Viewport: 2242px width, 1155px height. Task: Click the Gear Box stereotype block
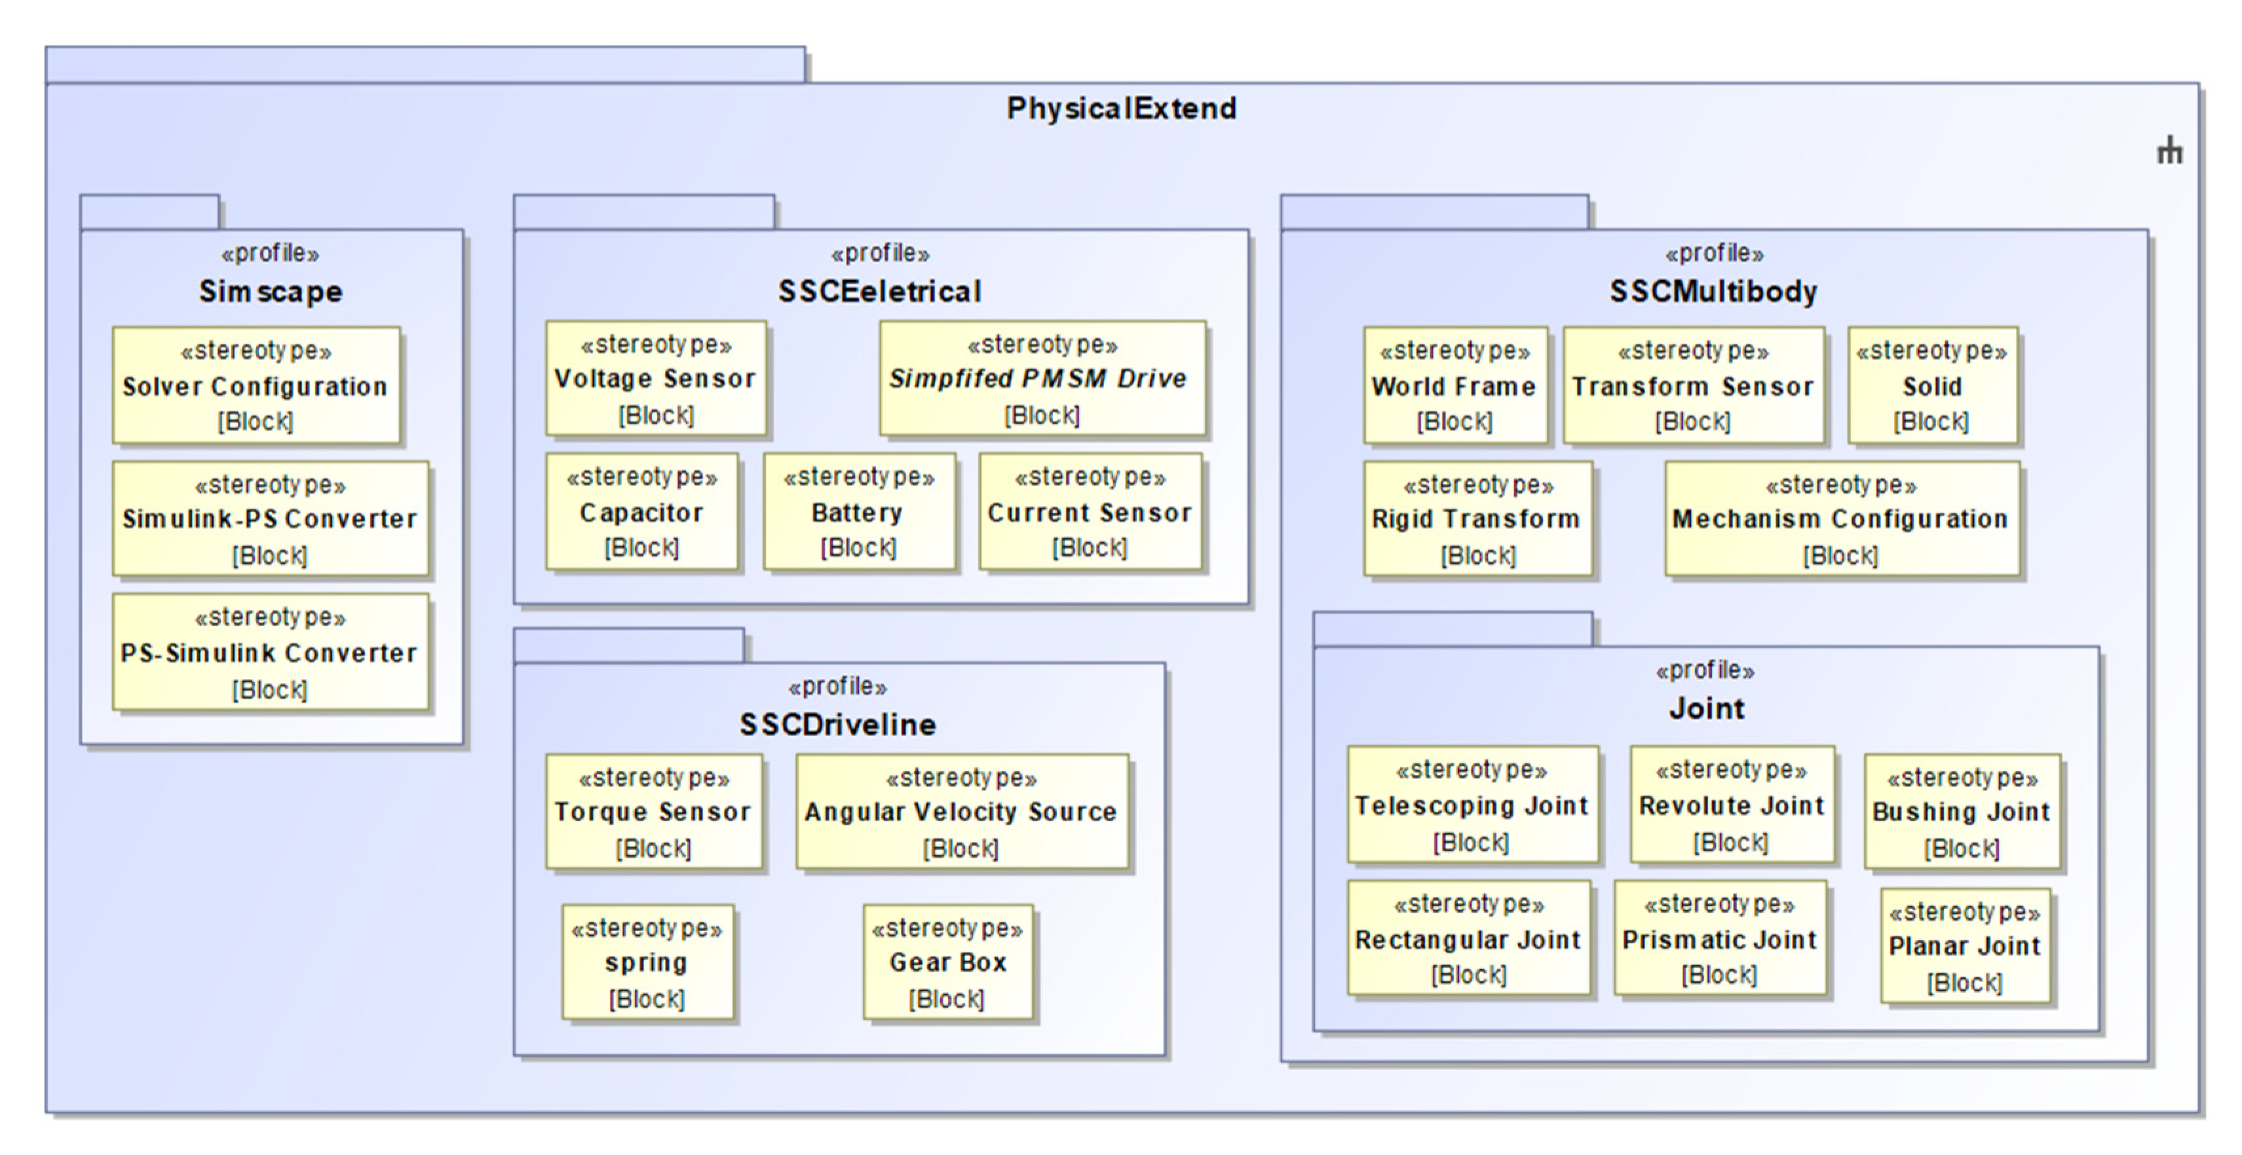[x=948, y=962]
